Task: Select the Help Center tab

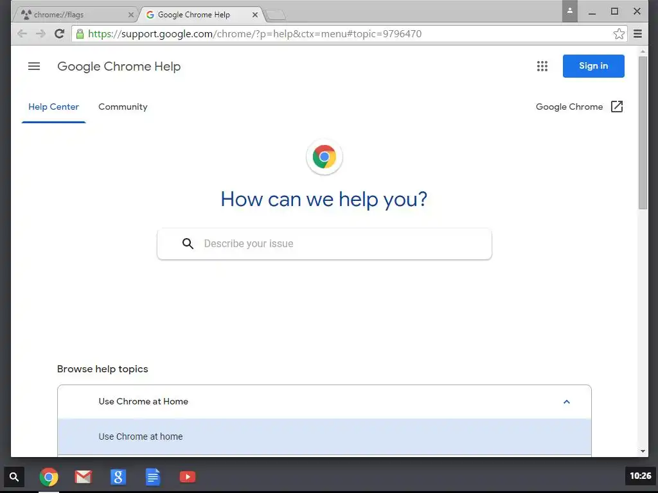Action: [x=54, y=107]
